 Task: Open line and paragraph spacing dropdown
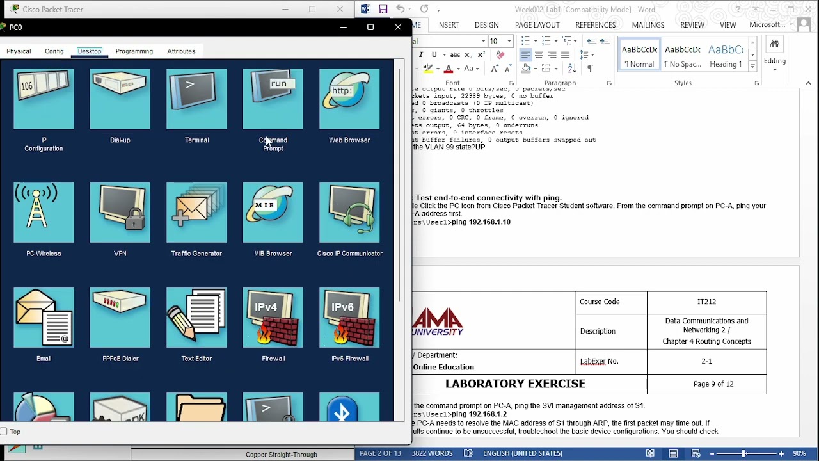coord(587,54)
